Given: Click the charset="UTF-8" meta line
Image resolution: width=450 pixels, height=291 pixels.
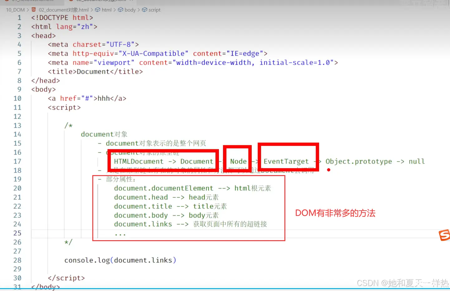Looking at the screenshot, I should [93, 45].
